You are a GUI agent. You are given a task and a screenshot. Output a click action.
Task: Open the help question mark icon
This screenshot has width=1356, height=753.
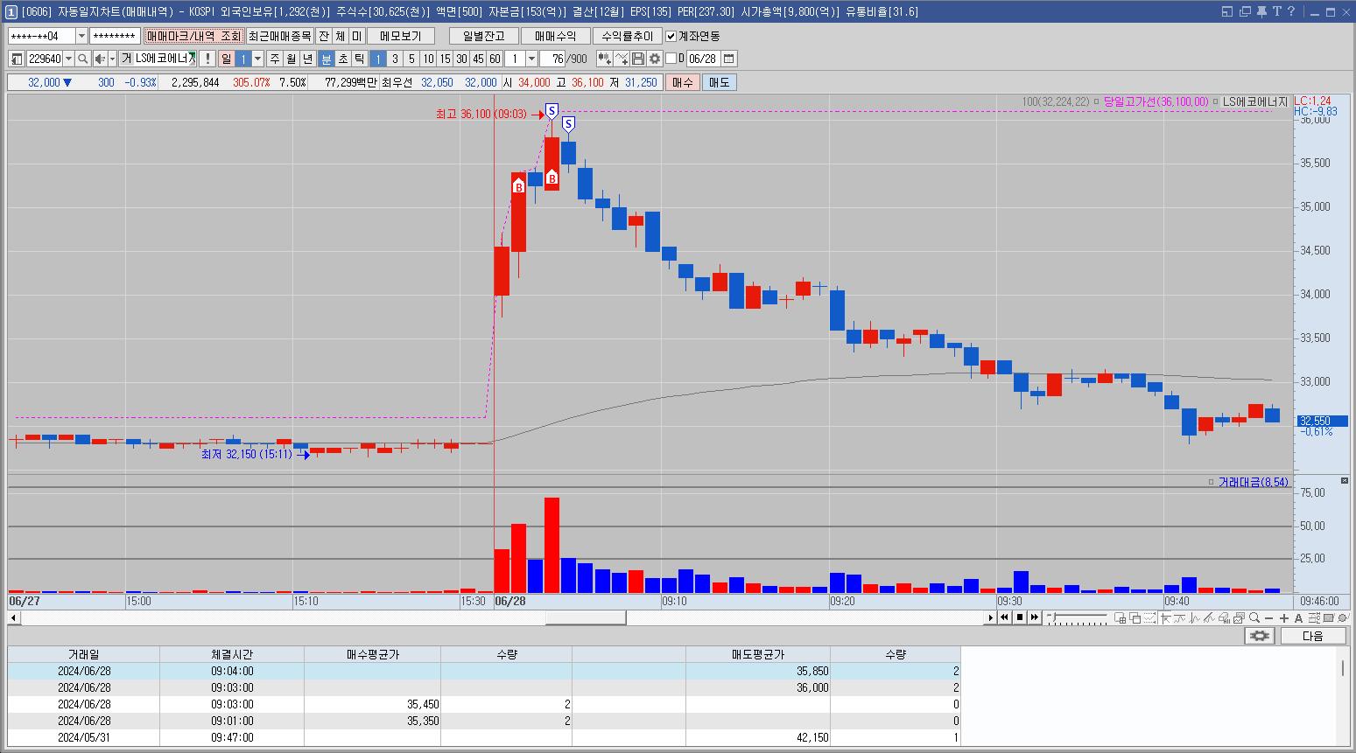tap(1290, 11)
